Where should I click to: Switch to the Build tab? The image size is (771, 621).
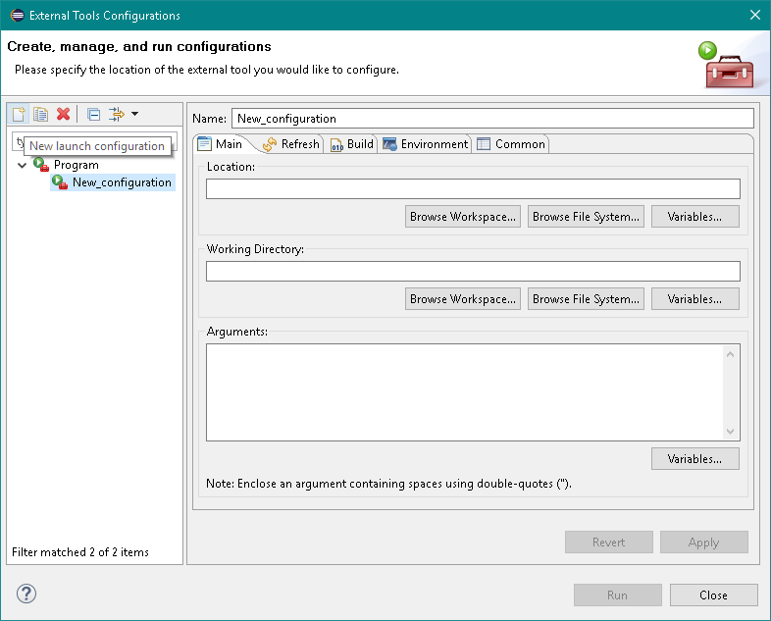tap(352, 144)
